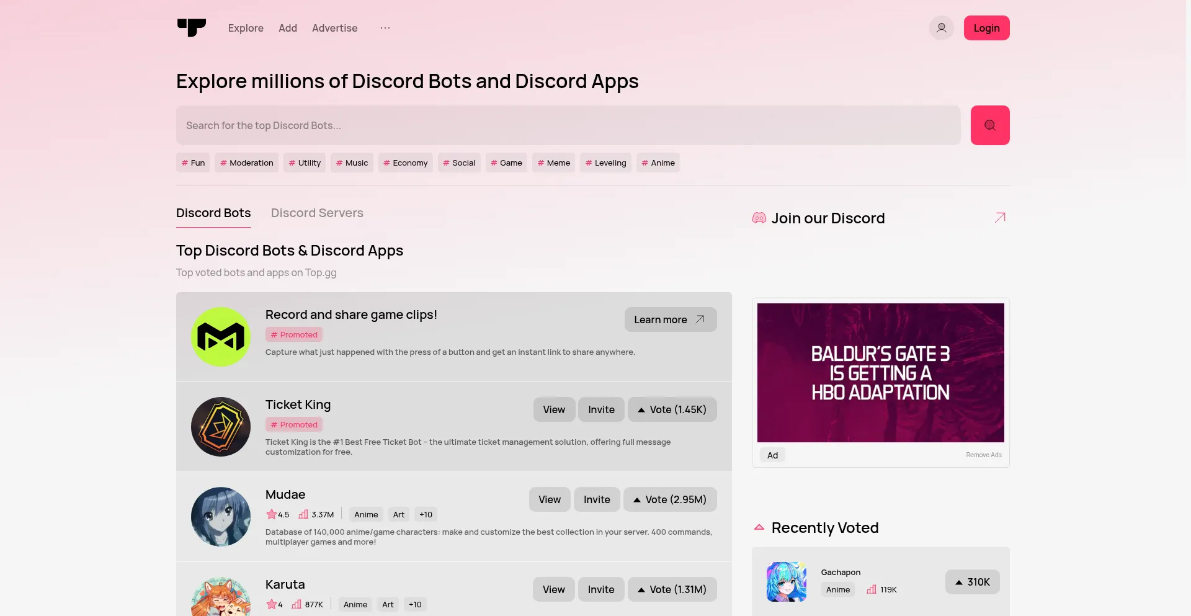
Task: Click the Promoted tag on Ticket King
Action: tap(294, 424)
